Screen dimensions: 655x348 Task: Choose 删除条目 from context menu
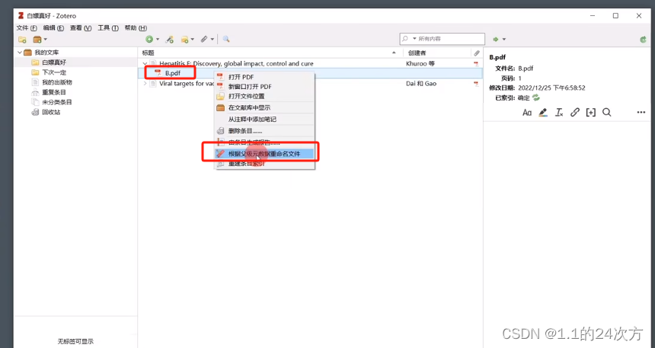264,131
